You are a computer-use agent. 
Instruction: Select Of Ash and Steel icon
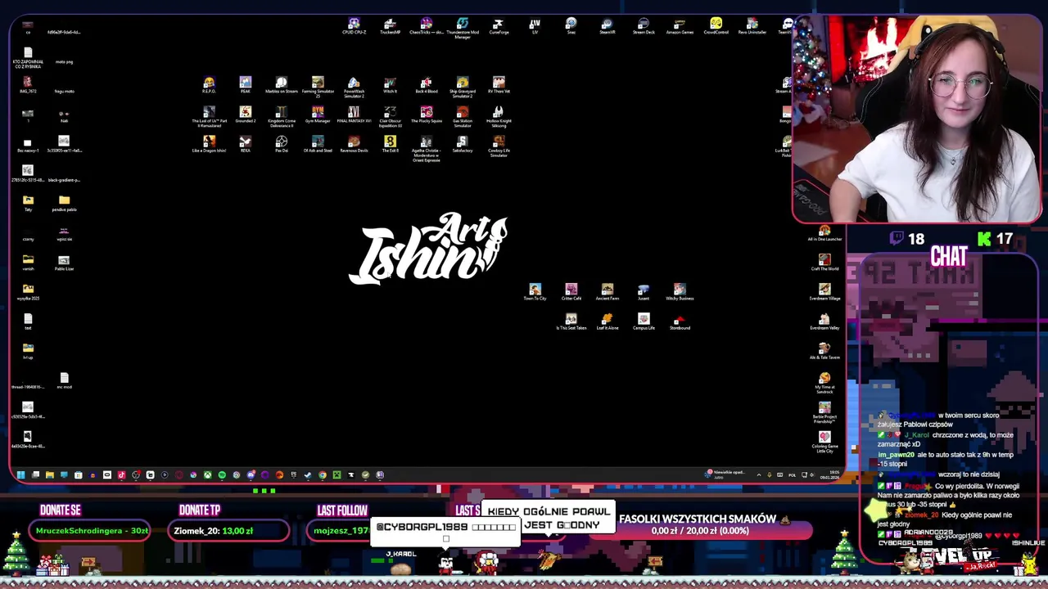point(318,144)
